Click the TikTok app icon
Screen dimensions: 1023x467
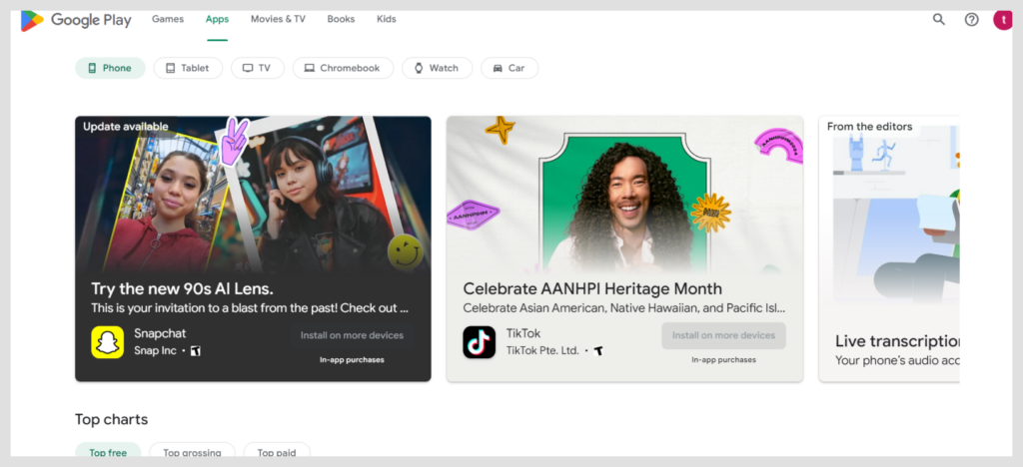479,341
